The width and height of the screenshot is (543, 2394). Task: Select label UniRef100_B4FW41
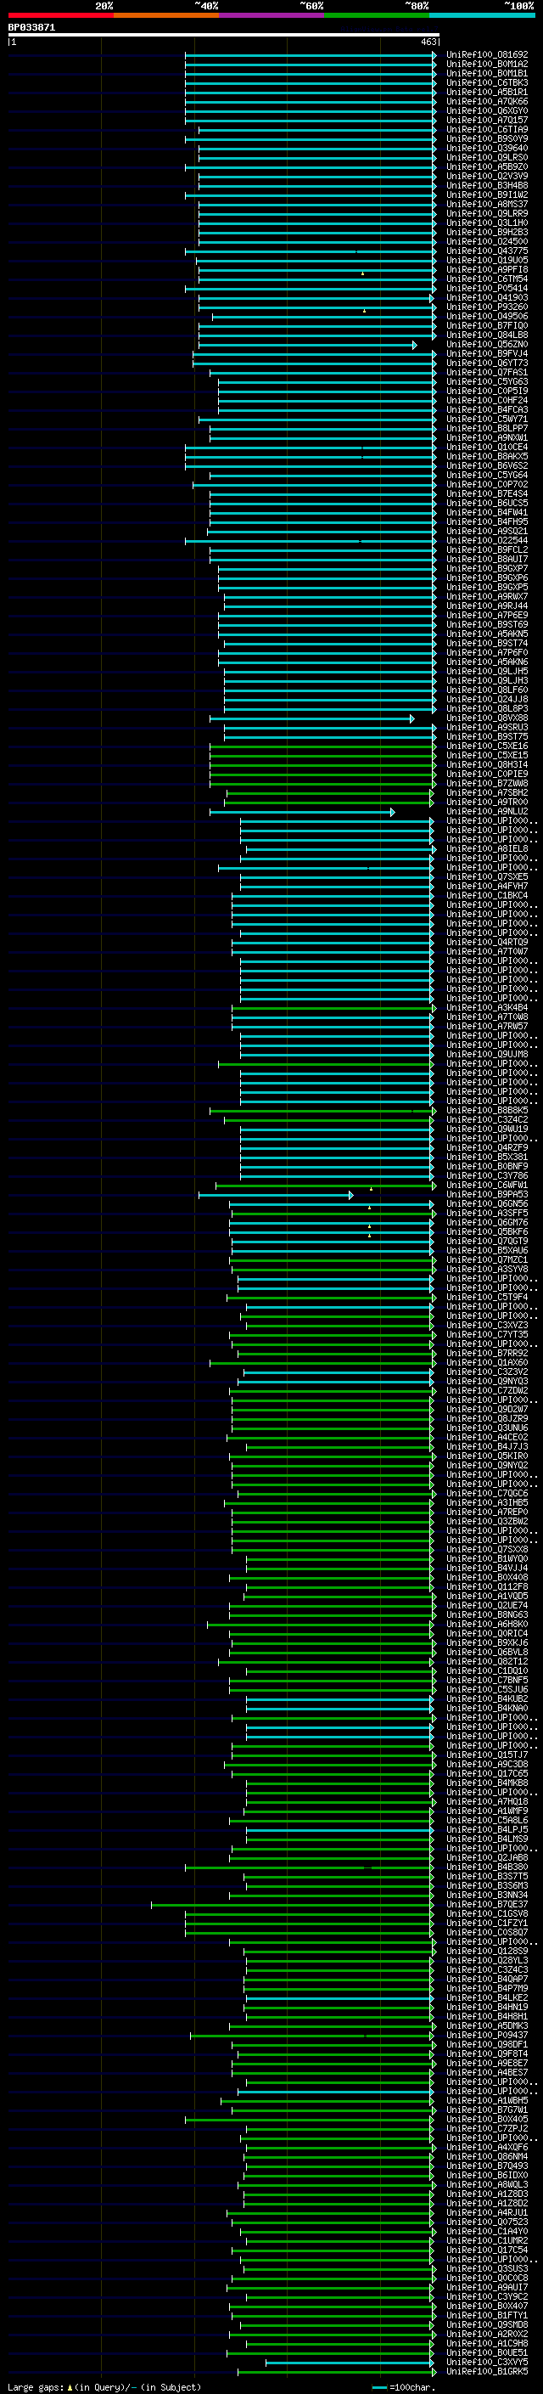487,513
